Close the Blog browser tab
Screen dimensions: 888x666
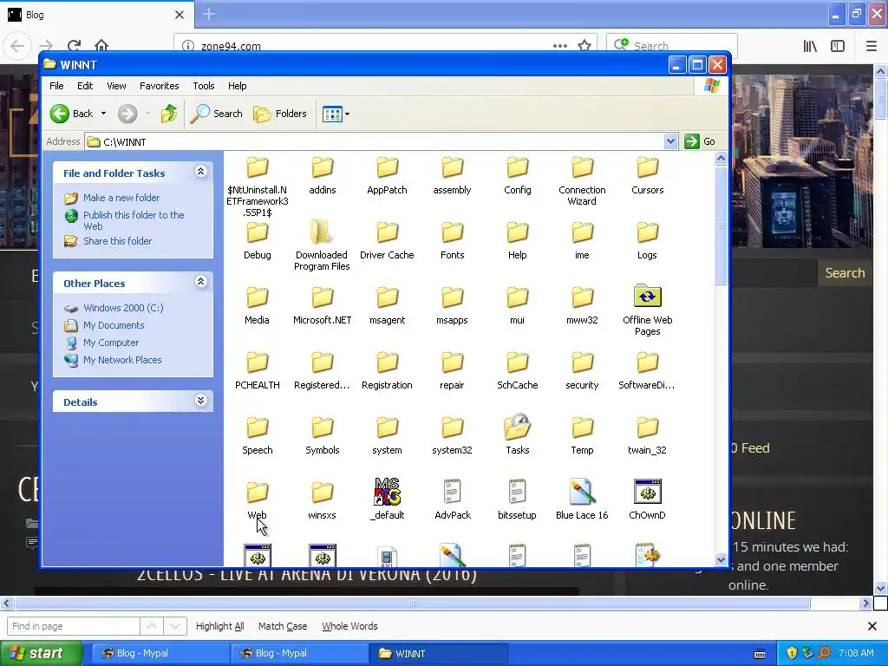pyautogui.click(x=179, y=15)
